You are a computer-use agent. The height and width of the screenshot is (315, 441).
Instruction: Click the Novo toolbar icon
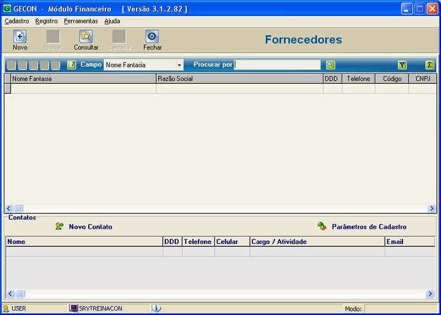coord(20,37)
